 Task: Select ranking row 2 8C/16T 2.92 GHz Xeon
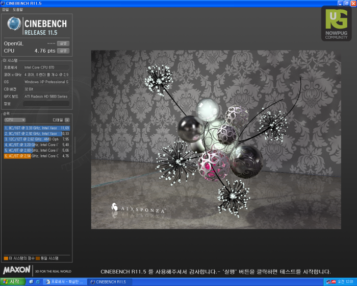(37, 133)
